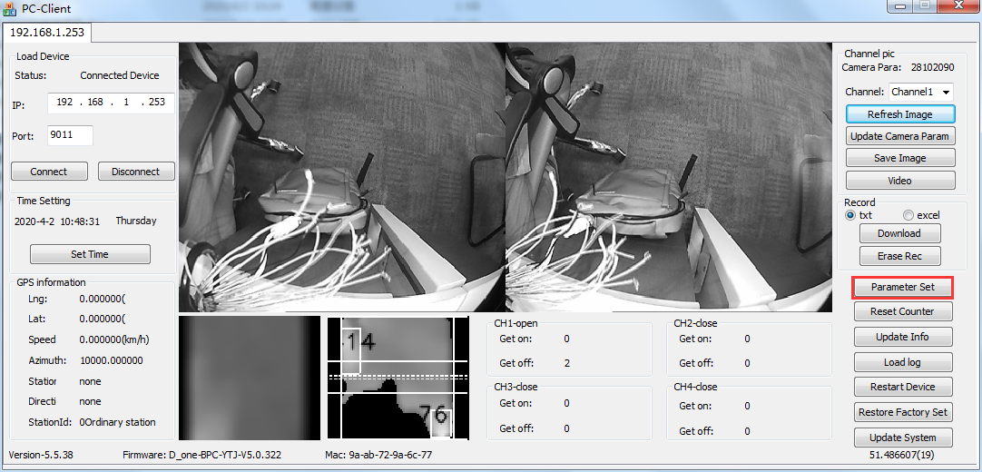Viewport: 982px width, 472px height.
Task: Click the Thursday day label
Action: (136, 221)
